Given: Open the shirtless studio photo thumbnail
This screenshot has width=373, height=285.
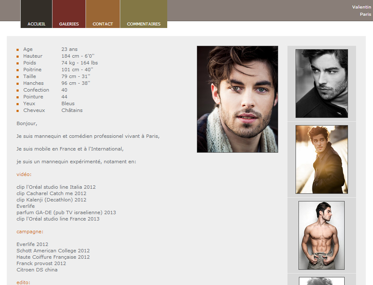Looking at the screenshot, I should click(x=322, y=235).
